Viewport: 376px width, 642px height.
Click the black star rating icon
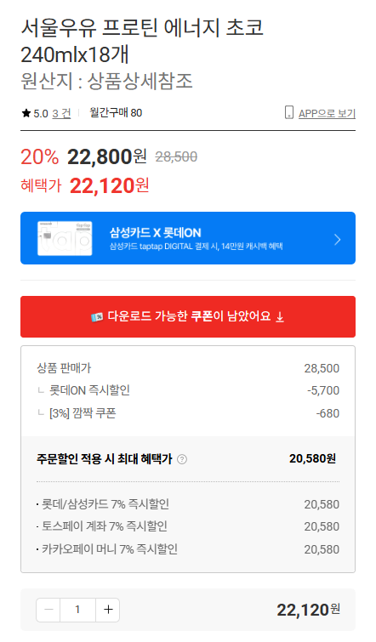pyautogui.click(x=26, y=113)
